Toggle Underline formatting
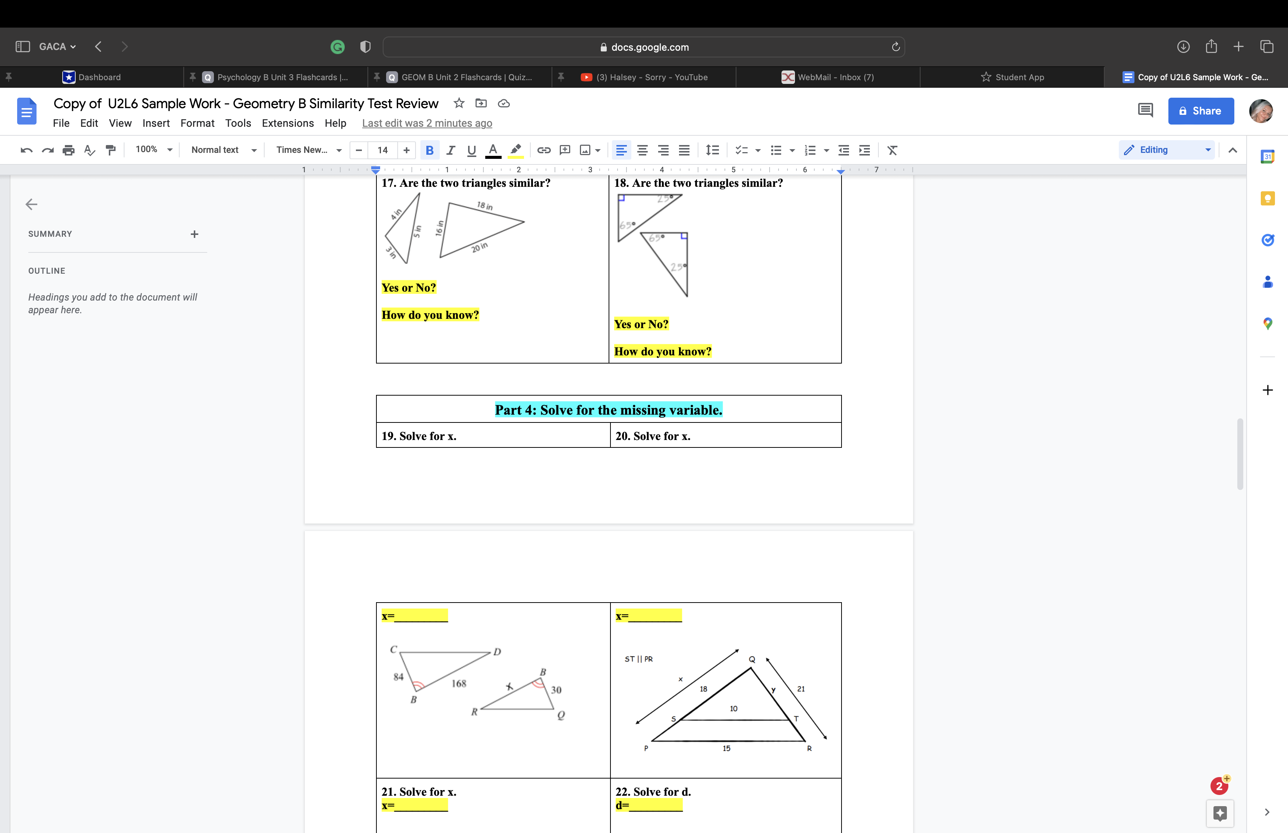The image size is (1288, 833). pos(471,150)
